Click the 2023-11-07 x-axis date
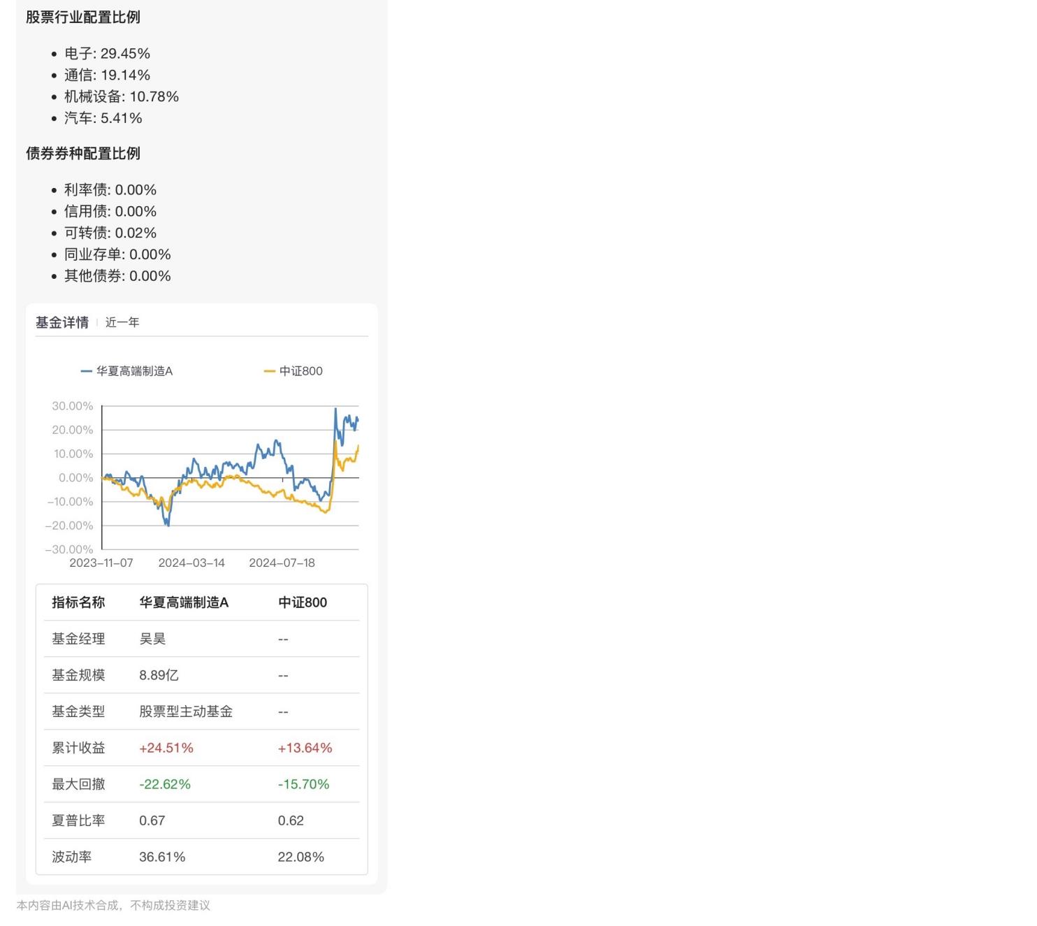The width and height of the screenshot is (1037, 926). pyautogui.click(x=101, y=563)
